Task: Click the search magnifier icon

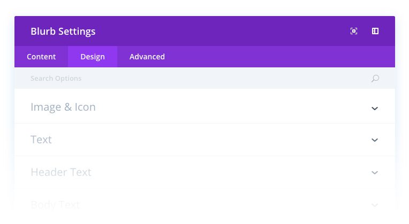Action: pos(375,79)
